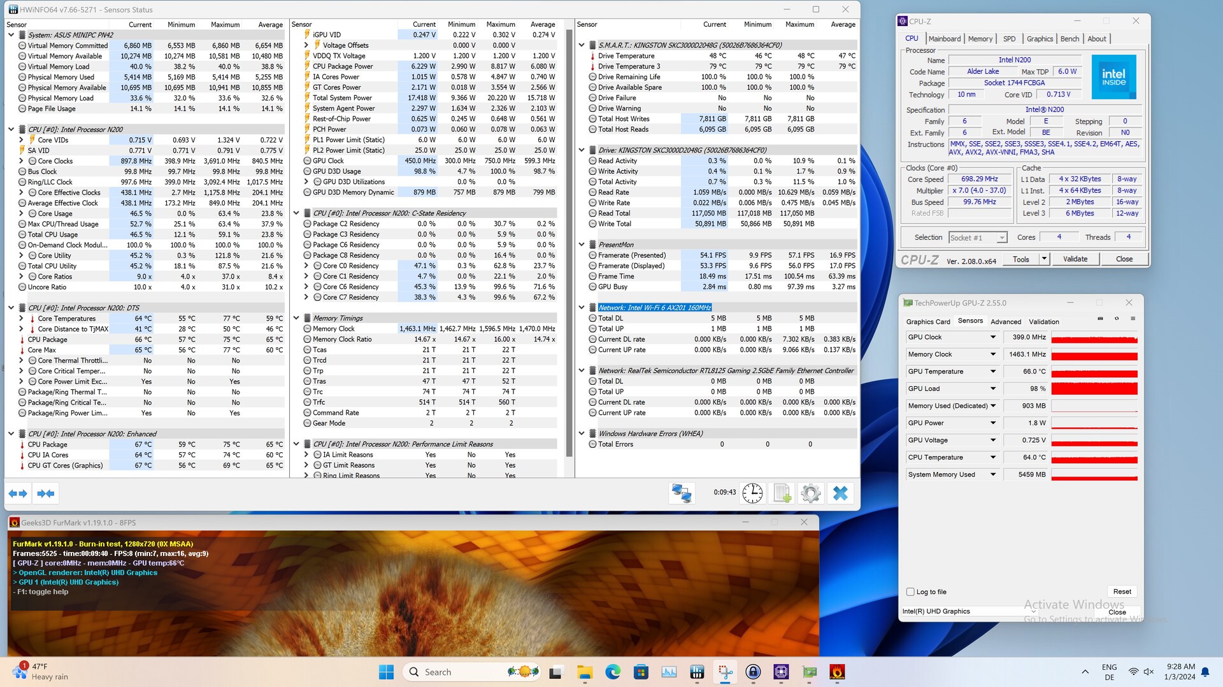Click the expand columns left-right arrows icon
The image size is (1223, 687).
coord(18,493)
